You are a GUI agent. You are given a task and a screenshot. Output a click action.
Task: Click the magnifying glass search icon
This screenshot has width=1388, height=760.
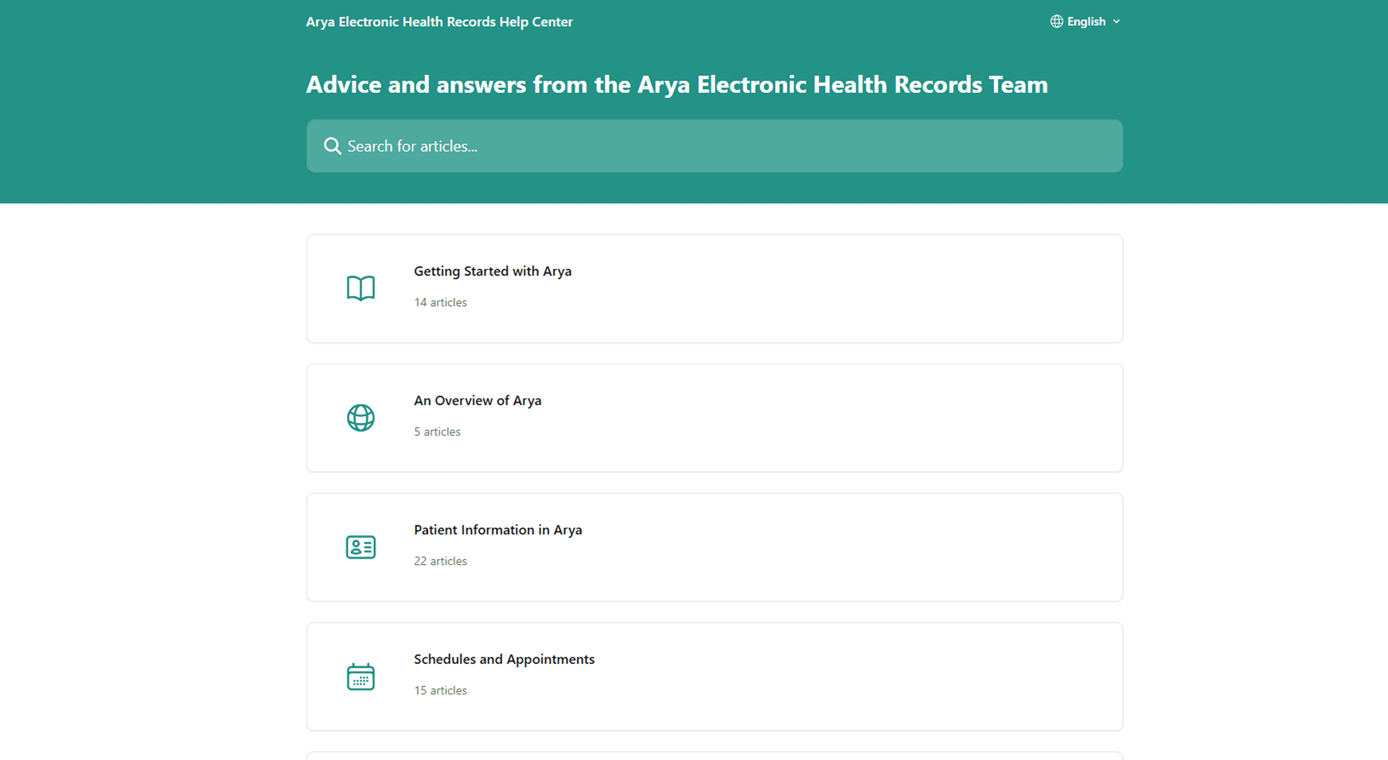pyautogui.click(x=332, y=146)
